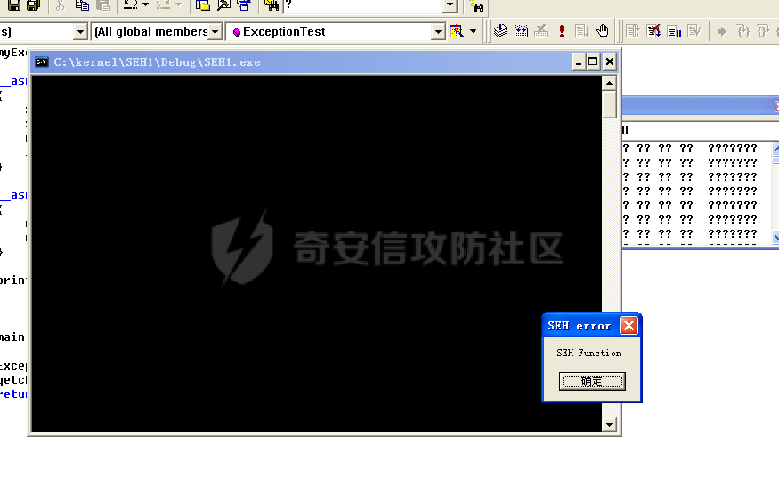Image resolution: width=779 pixels, height=496 pixels.
Task: Open the ExceptionTest function dropdown
Action: click(438, 32)
